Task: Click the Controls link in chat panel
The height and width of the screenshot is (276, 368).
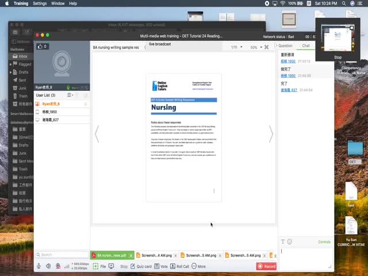Action: 324,242
